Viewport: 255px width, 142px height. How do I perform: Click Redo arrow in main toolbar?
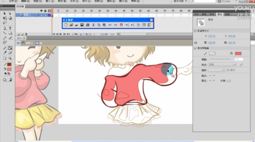[x=115, y=25]
